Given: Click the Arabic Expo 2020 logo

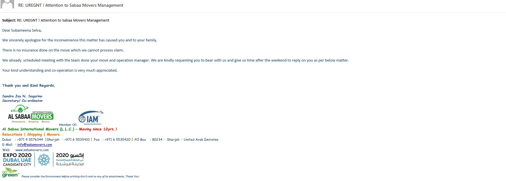Looking at the screenshot, I should point(70,159).
